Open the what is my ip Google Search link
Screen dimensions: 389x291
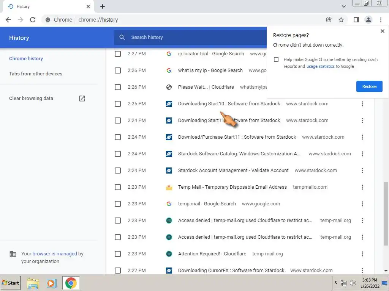coord(210,70)
